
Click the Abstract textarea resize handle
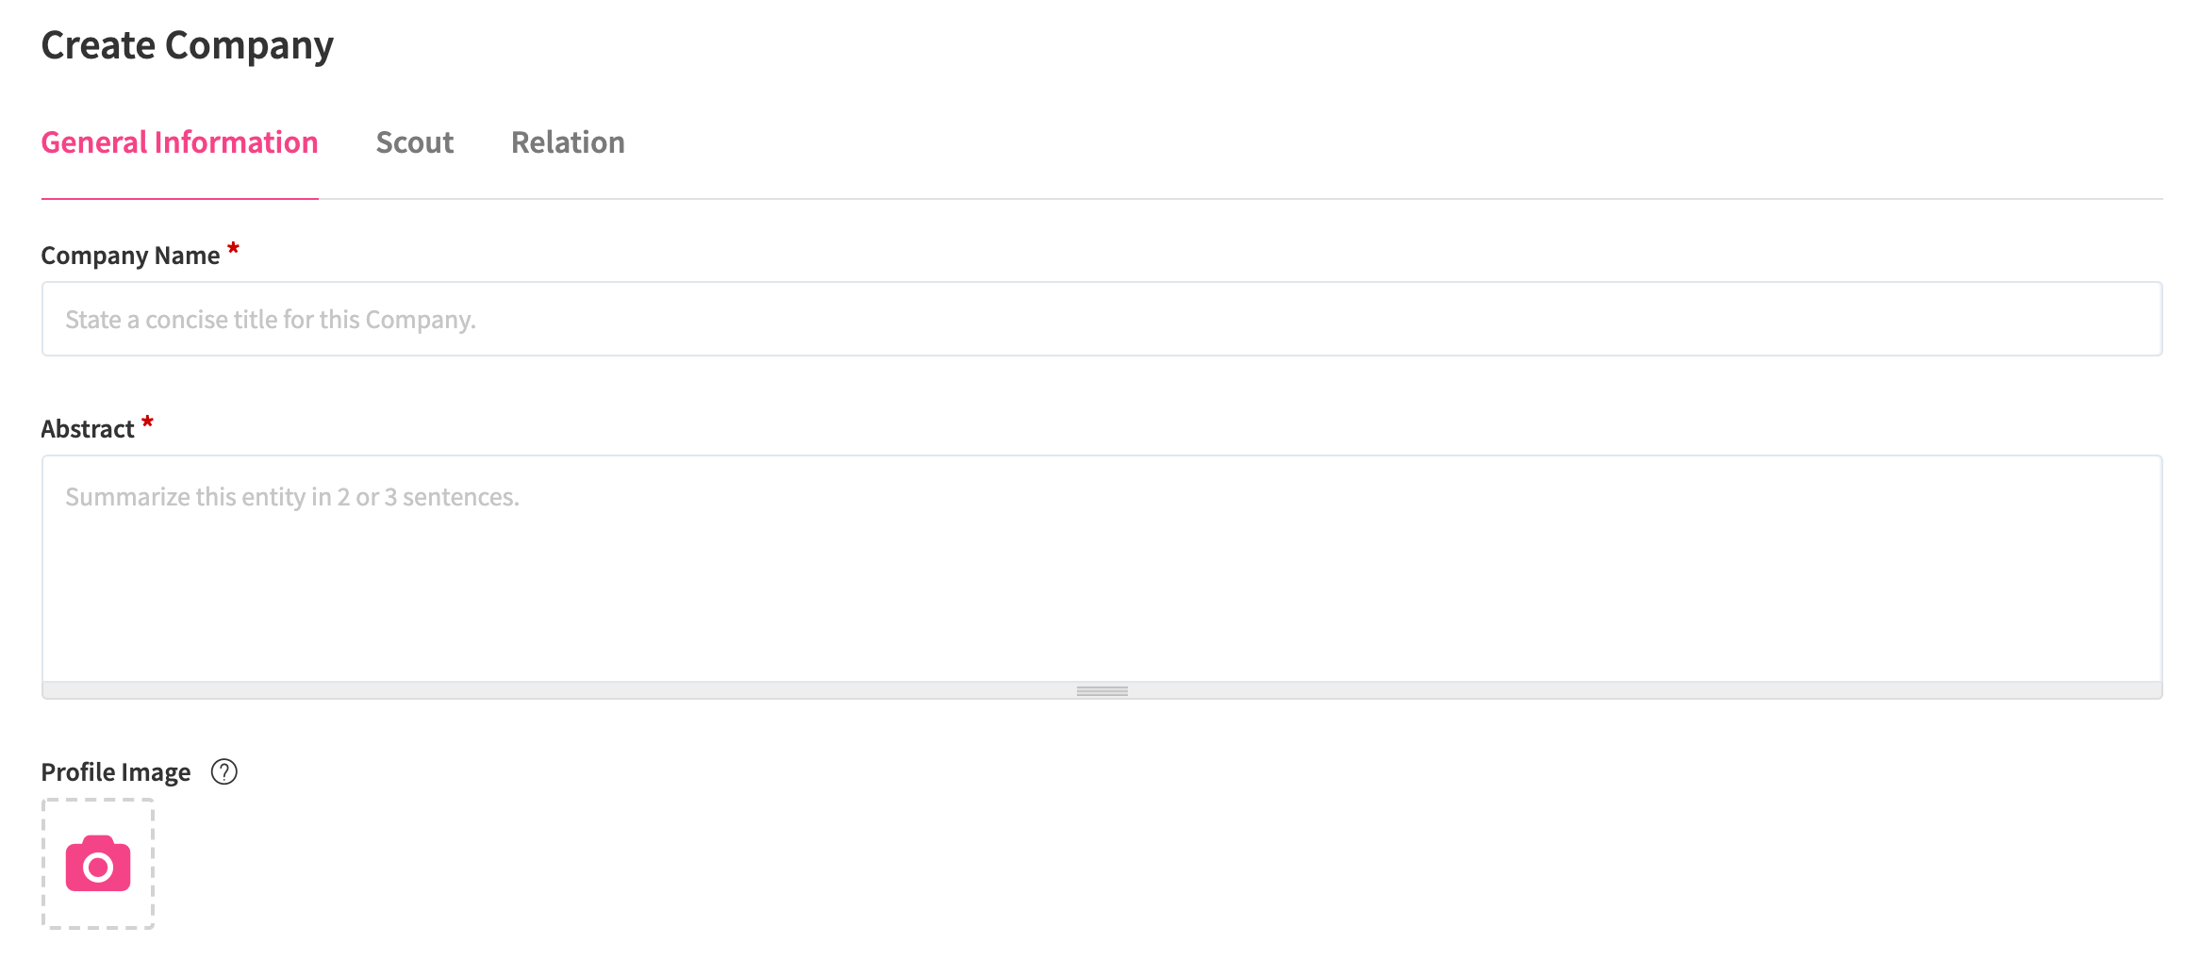click(1100, 690)
